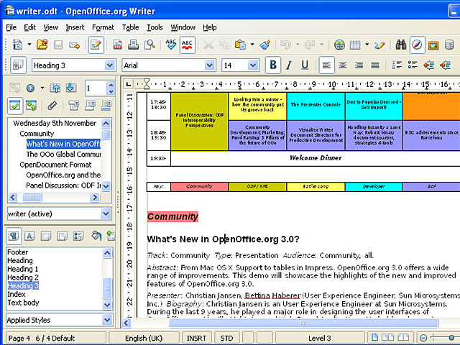Toggle Bold formatting button

pyautogui.click(x=273, y=65)
